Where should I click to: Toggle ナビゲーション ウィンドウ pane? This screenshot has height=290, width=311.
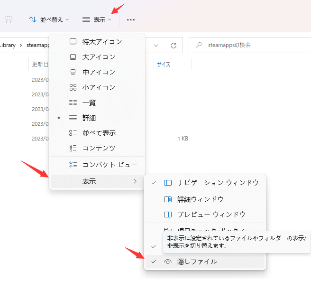(x=205, y=183)
